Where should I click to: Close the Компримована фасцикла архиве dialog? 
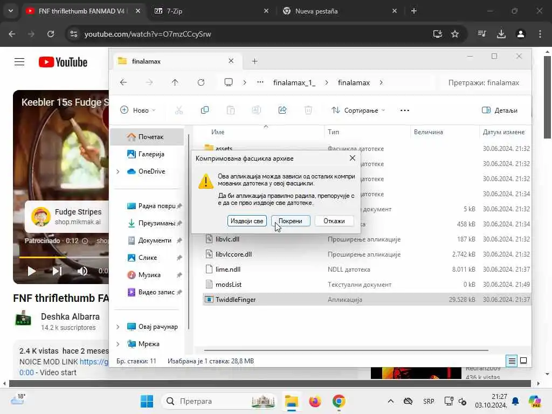[x=353, y=158]
